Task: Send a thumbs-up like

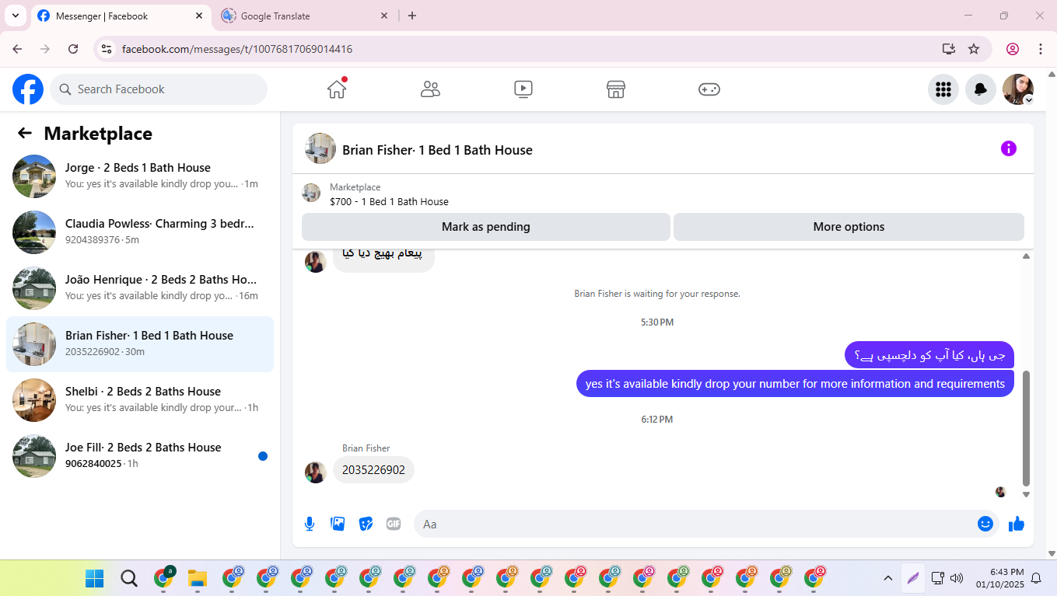Action: coord(1017,524)
